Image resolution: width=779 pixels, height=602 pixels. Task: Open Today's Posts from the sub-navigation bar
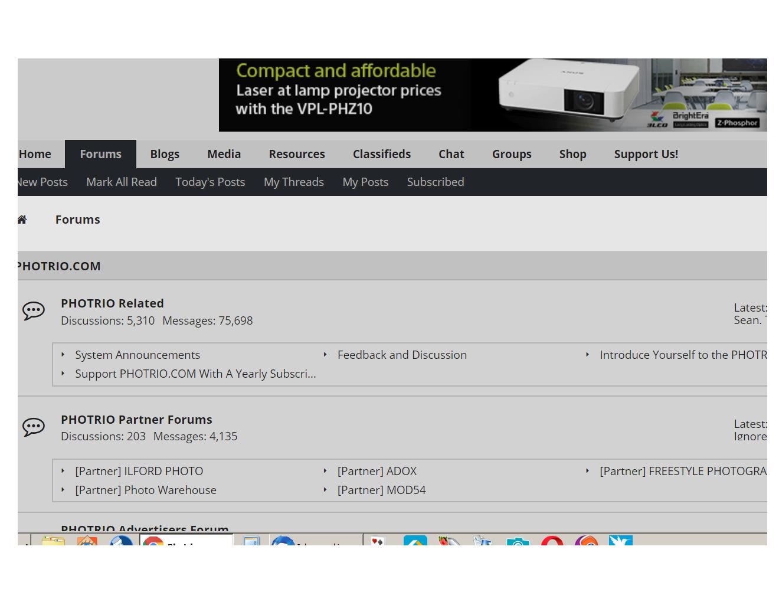pos(210,182)
